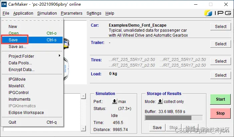Open the Perf. dropdown arrow
This screenshot has height=137, width=234.
[115, 101]
